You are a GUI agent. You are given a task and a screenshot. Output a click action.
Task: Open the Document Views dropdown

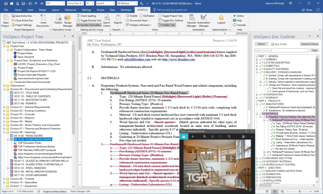pos(138,20)
